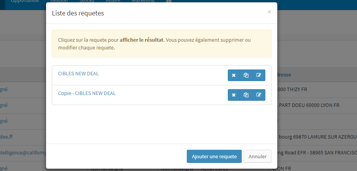Viewport: 357px width, 171px height.
Task: Open the Gestion menu
Action: [59, 1]
